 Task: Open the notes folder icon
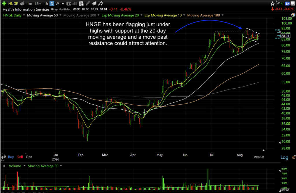[94, 3]
